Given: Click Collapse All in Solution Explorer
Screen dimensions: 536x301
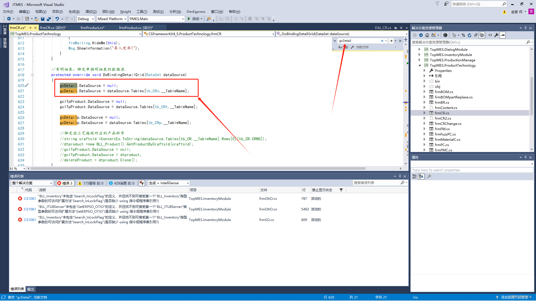Looking at the screenshot, I should (x=476, y=35).
